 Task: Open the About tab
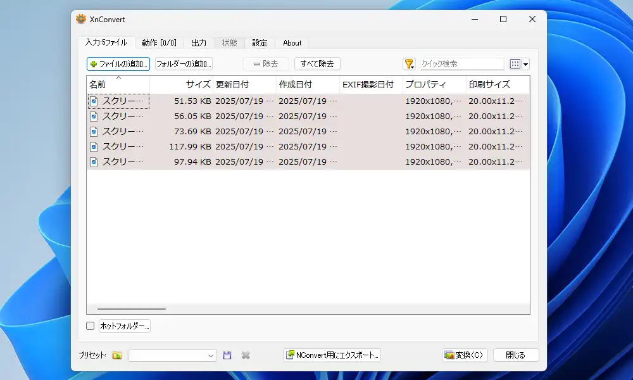(x=292, y=43)
